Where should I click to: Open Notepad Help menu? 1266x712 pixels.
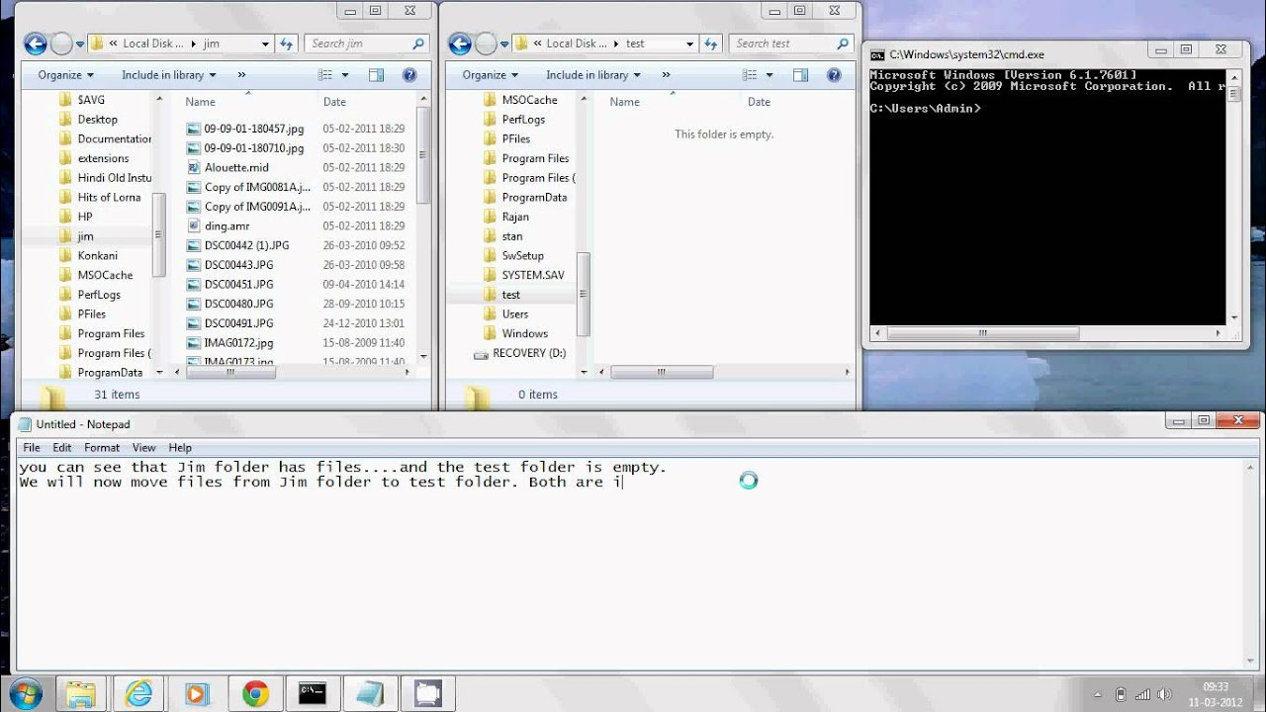coord(180,448)
